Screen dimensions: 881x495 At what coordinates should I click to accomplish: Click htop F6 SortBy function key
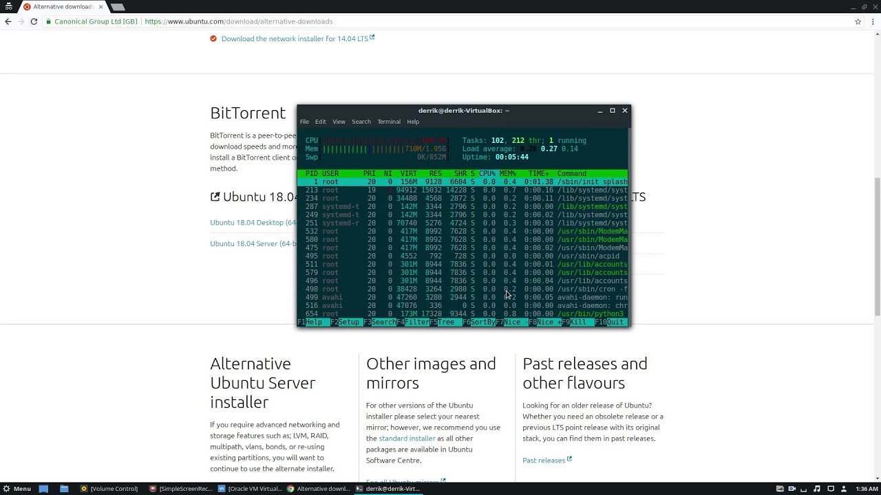(x=479, y=322)
